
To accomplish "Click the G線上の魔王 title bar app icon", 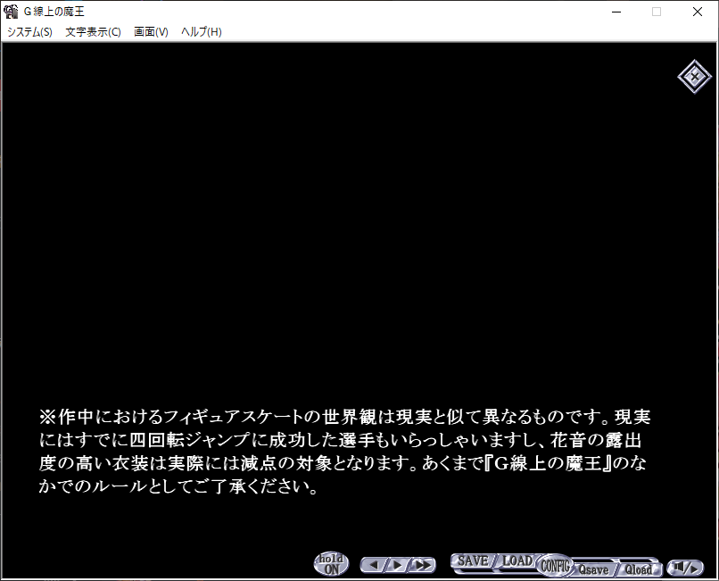I will (x=11, y=12).
